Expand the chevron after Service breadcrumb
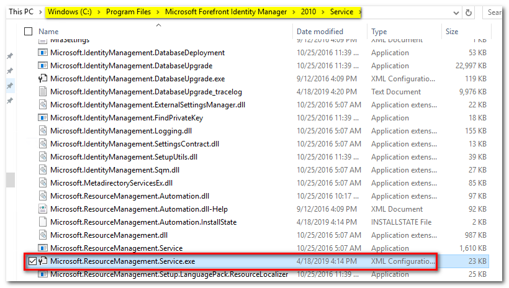This screenshot has height=288, width=509. pyautogui.click(x=359, y=12)
